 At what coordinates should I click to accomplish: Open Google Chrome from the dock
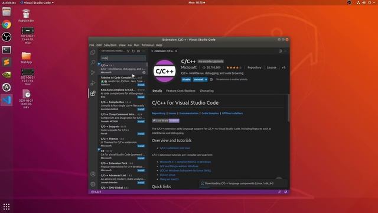(6, 24)
